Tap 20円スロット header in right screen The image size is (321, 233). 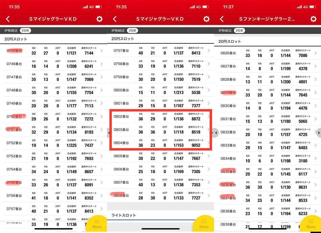[229, 42]
